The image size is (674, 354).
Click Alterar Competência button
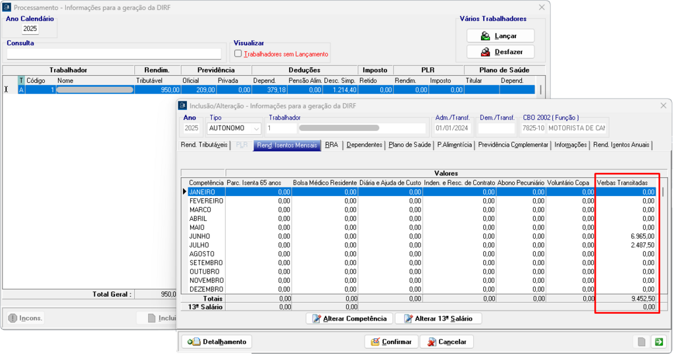(350, 318)
